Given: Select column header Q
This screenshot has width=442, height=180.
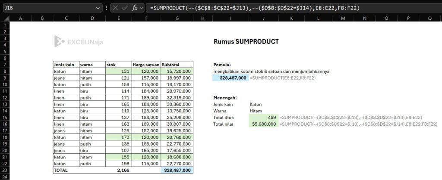Looking at the screenshot, I should tap(430, 18).
